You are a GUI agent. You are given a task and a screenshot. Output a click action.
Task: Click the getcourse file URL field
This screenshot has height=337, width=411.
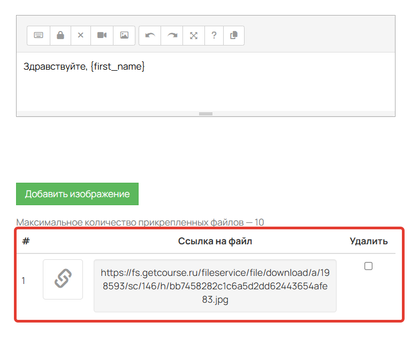(215, 286)
